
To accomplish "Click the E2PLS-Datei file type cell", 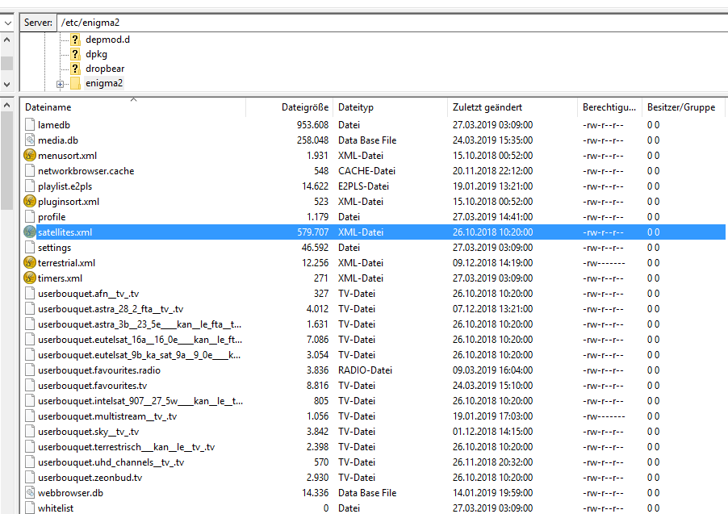I will tap(363, 186).
